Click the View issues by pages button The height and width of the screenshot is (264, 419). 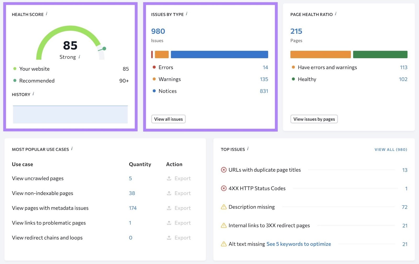coord(314,119)
